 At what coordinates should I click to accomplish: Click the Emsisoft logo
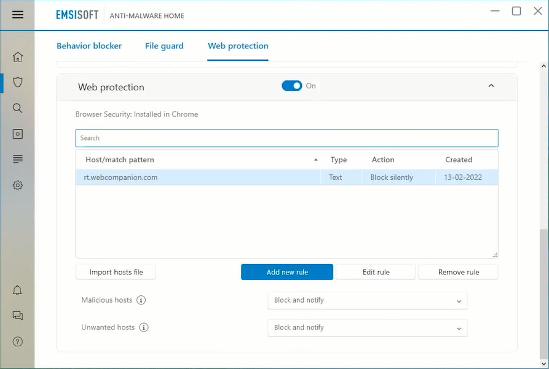point(77,15)
